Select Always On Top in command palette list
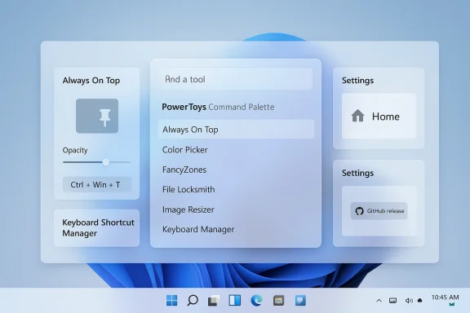470x313 pixels. pyautogui.click(x=236, y=130)
